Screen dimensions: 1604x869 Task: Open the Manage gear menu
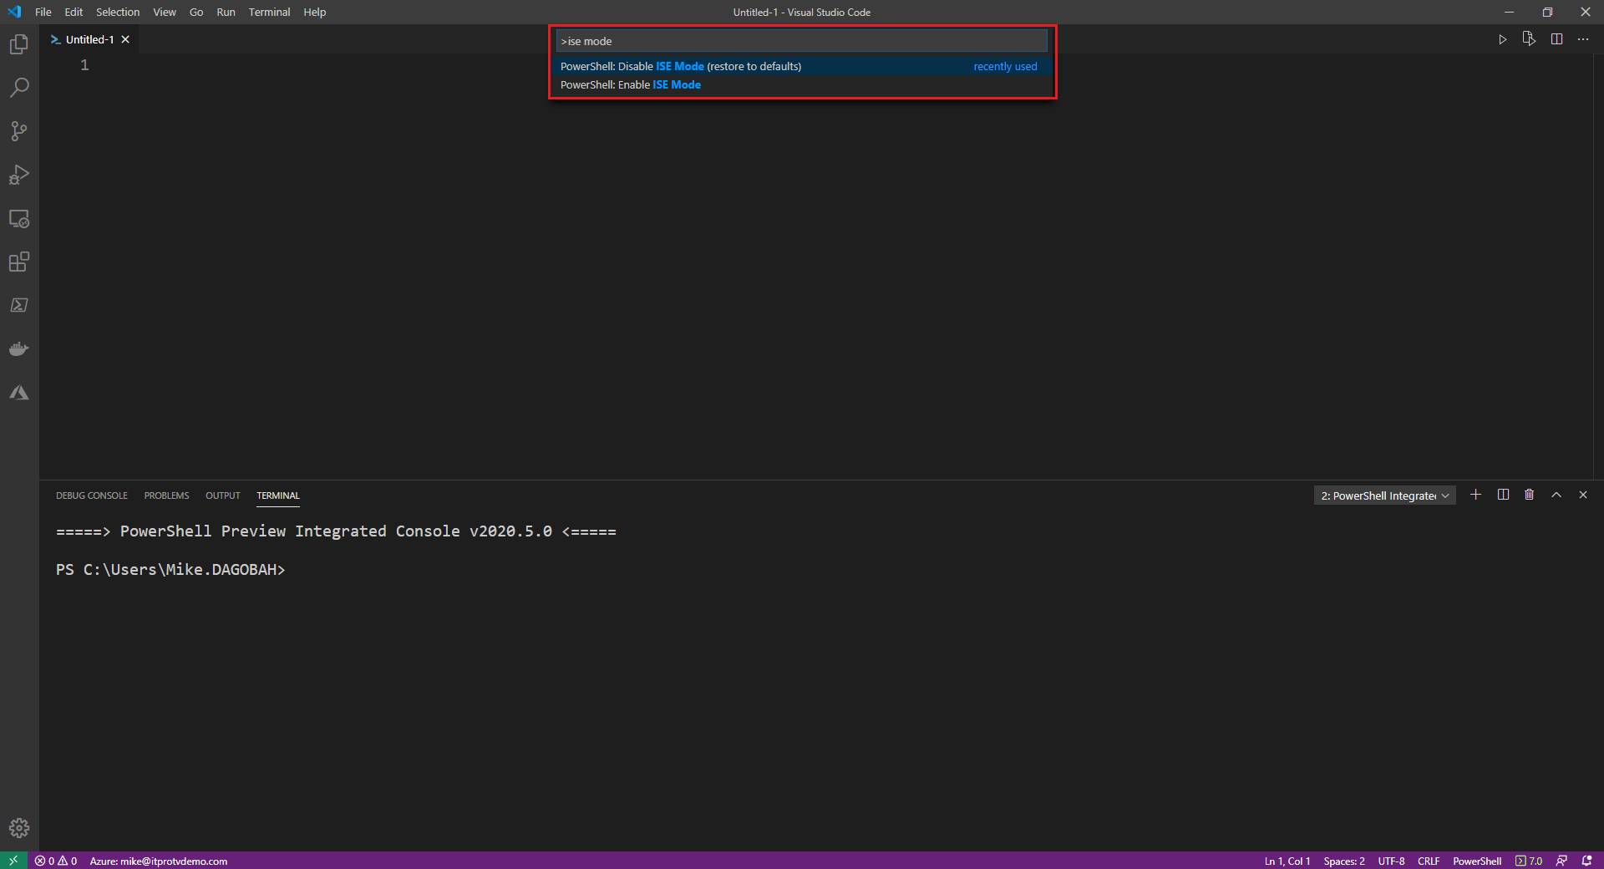point(19,828)
